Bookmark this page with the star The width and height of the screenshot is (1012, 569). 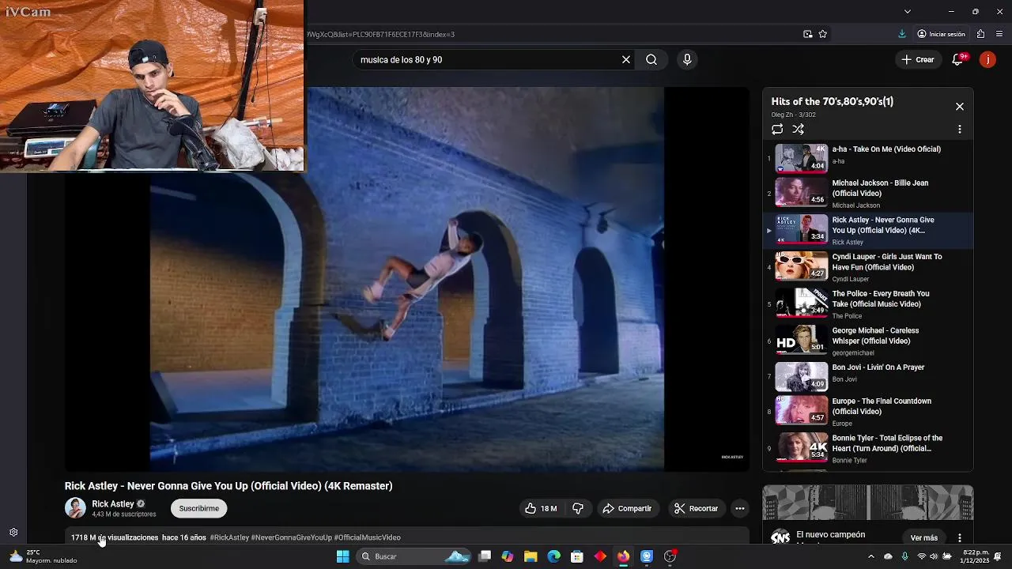tap(823, 34)
